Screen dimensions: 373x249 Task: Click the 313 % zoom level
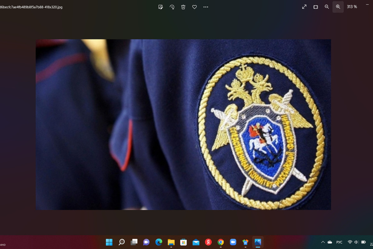click(352, 7)
